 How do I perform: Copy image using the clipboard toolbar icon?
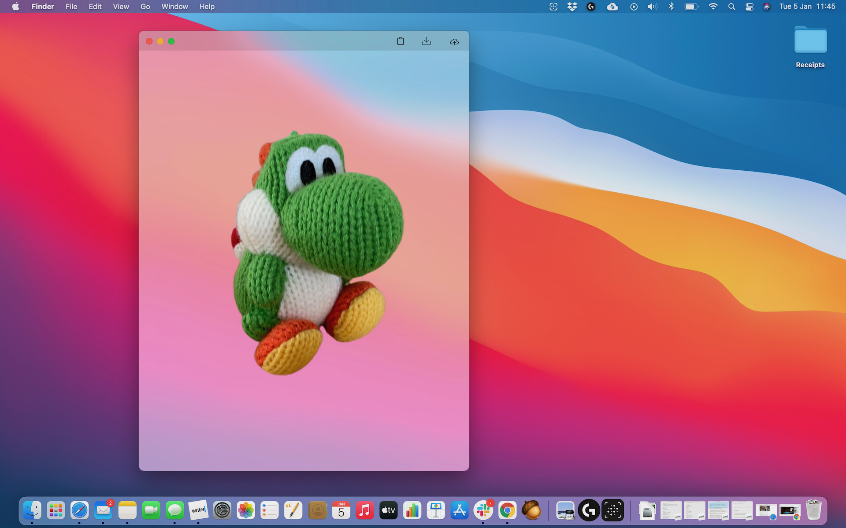(400, 41)
